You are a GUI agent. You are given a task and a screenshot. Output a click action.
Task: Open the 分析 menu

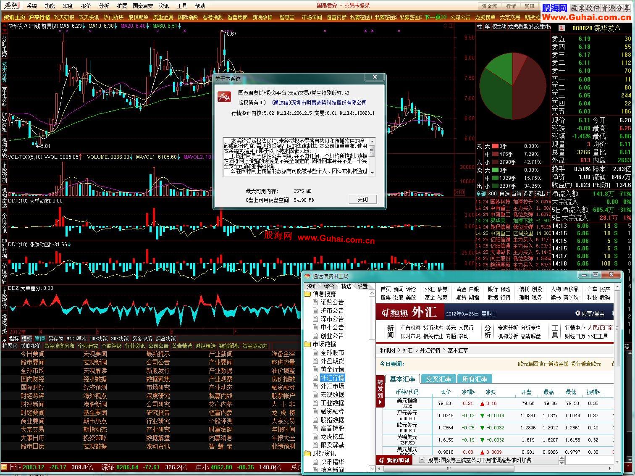(x=104, y=6)
